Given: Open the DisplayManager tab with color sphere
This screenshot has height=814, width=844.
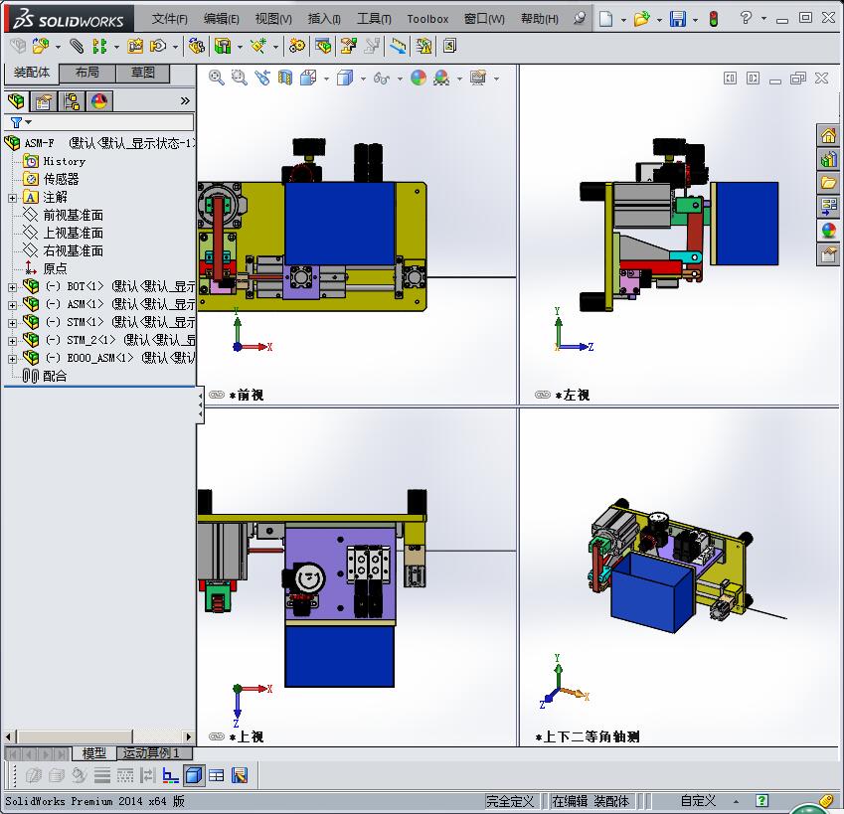Looking at the screenshot, I should tap(99, 101).
